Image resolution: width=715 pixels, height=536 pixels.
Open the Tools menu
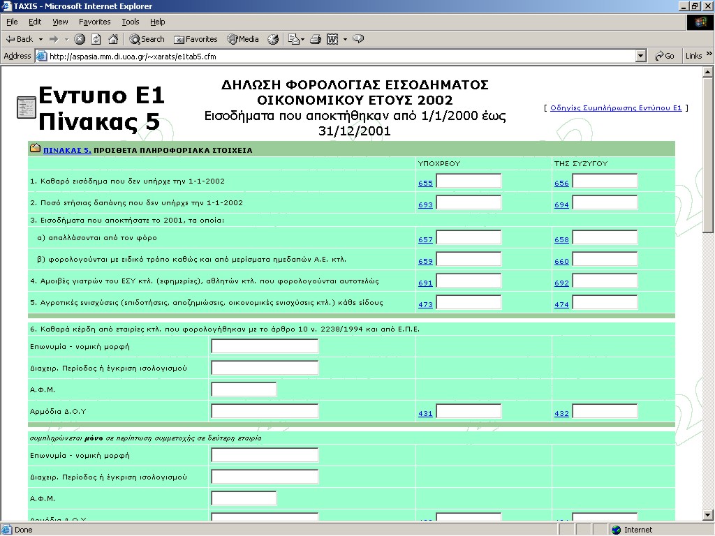click(x=131, y=22)
